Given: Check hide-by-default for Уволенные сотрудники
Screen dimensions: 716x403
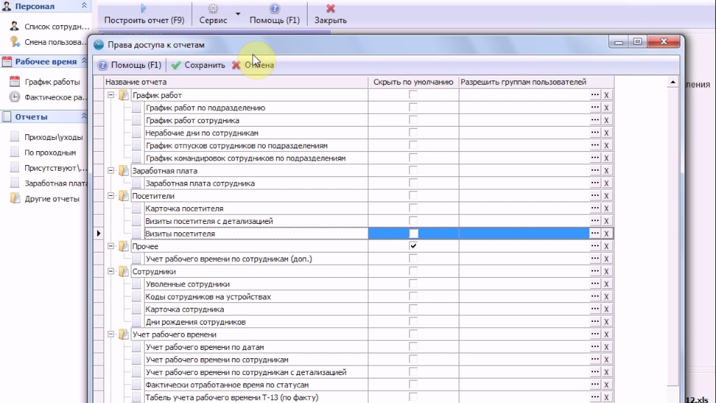Looking at the screenshot, I should click(413, 284).
